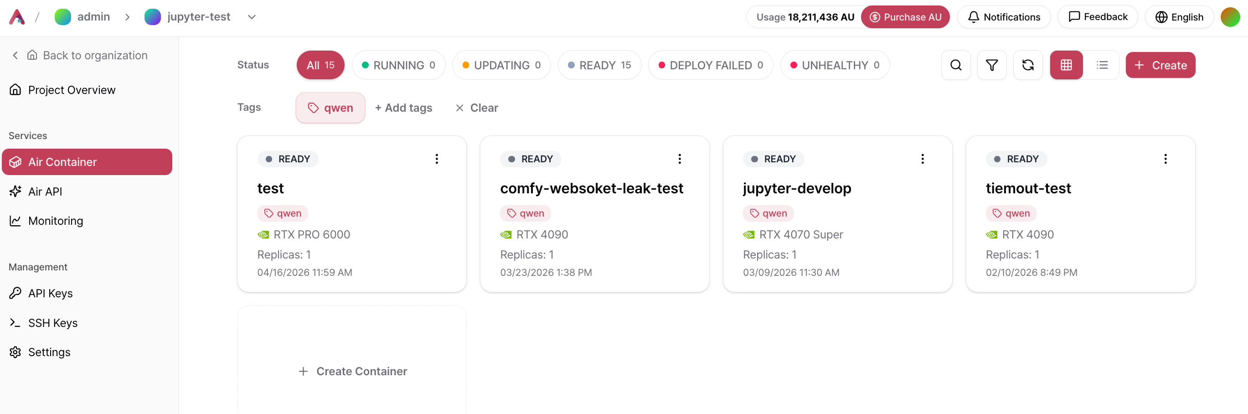Click the READY badge on test card

click(x=288, y=159)
